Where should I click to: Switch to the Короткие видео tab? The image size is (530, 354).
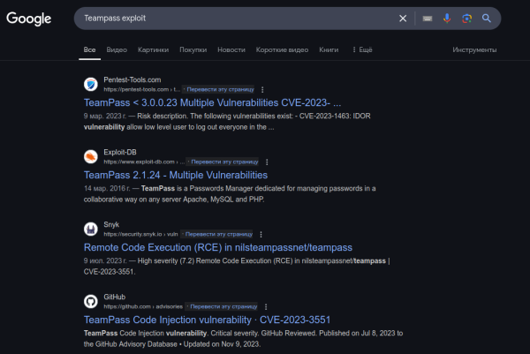[x=282, y=49]
